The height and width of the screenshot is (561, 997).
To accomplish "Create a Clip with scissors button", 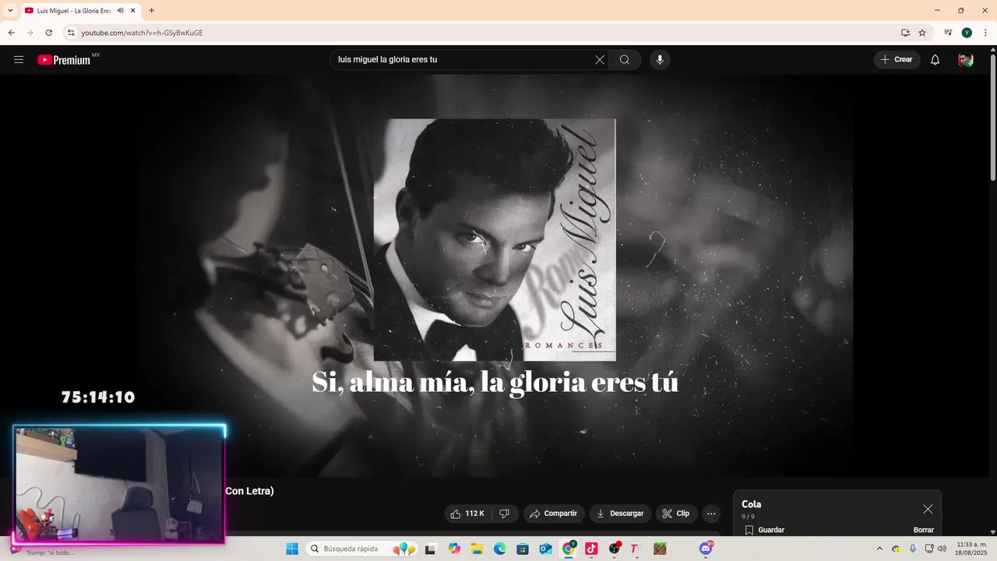I will coord(676,513).
